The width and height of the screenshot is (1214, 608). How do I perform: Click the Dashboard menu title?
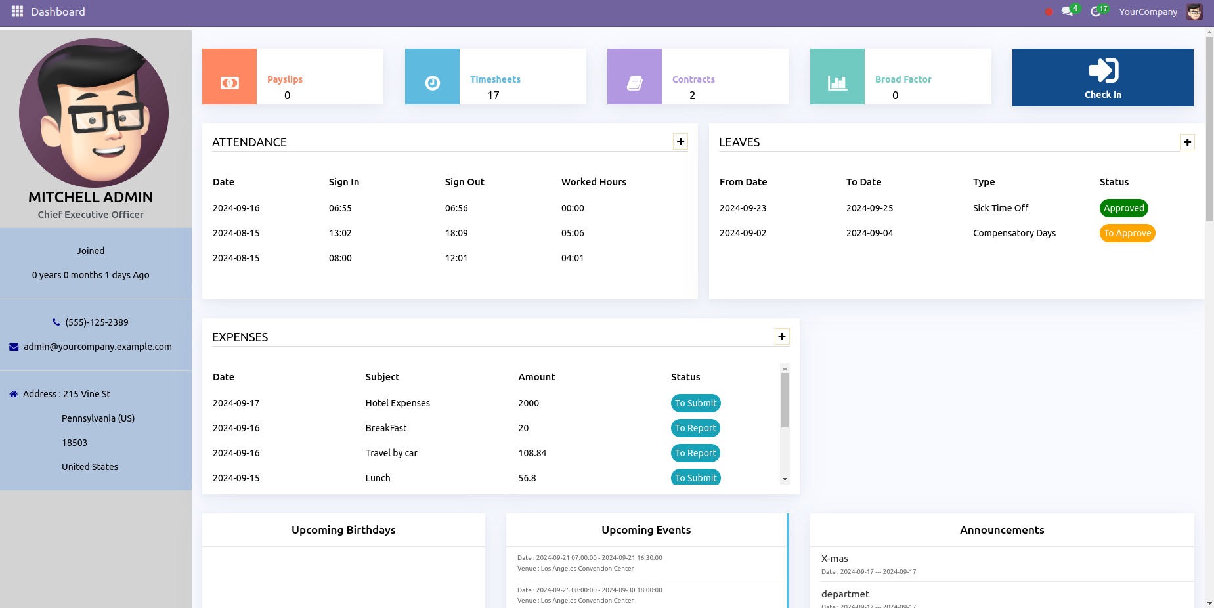click(58, 12)
